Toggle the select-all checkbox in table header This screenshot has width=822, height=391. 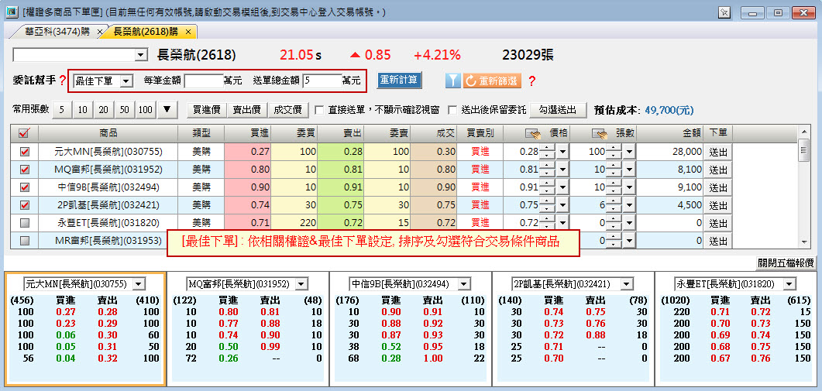24,133
